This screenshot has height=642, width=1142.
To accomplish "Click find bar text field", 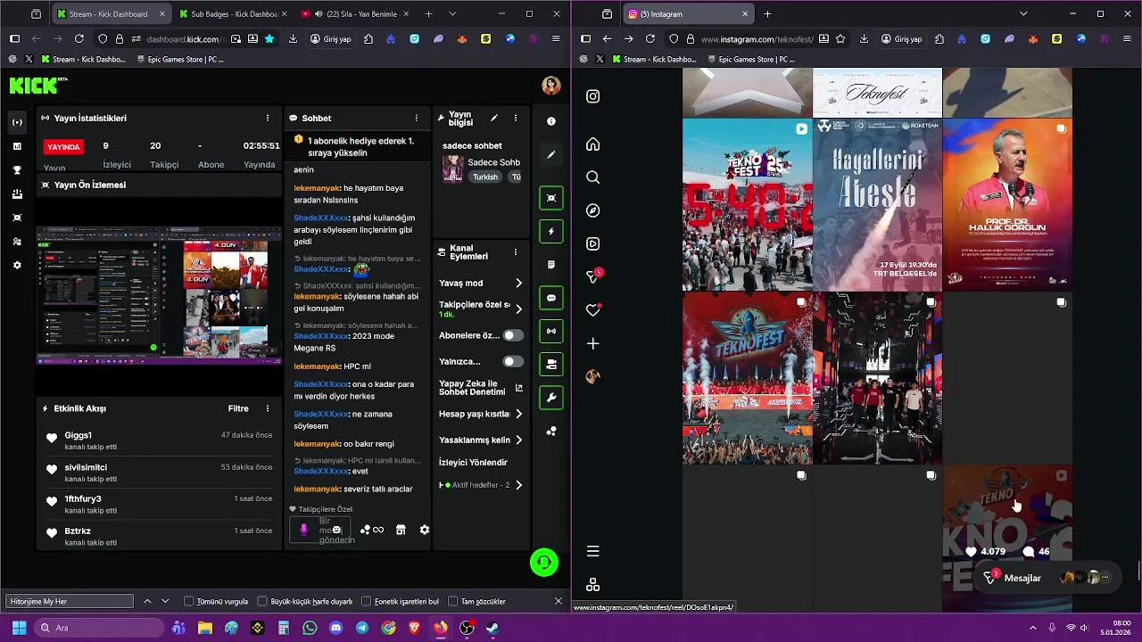I will click(x=70, y=602).
